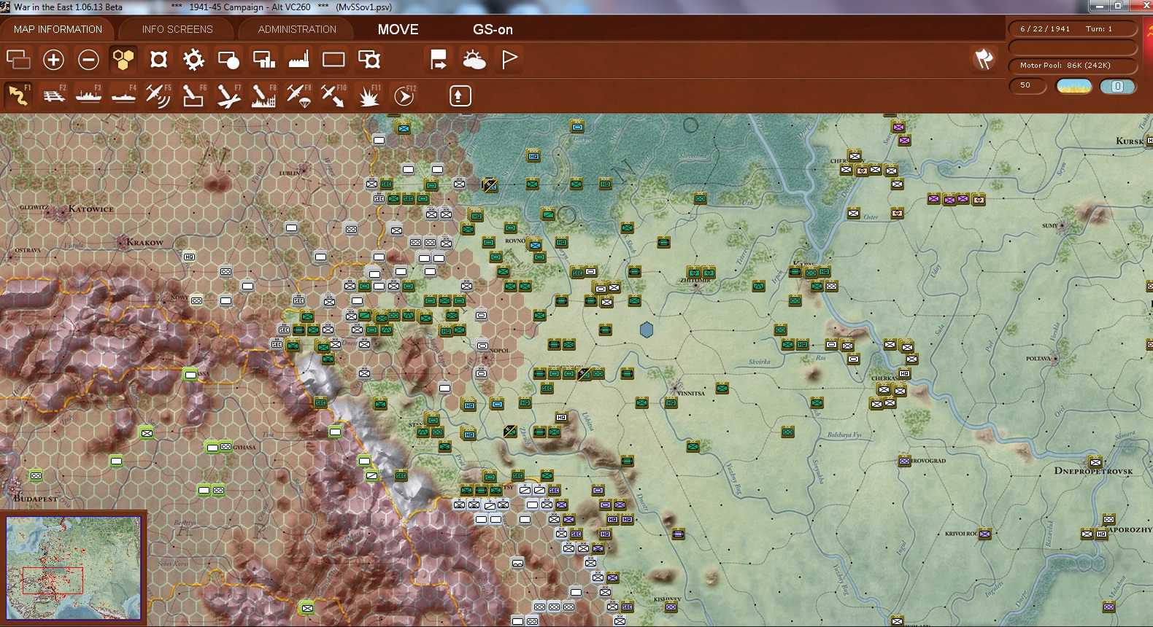
Task: Click the light-blue 0 indicator
Action: point(1117,86)
